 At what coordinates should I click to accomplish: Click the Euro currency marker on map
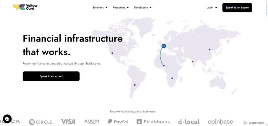pyautogui.click(x=164, y=46)
